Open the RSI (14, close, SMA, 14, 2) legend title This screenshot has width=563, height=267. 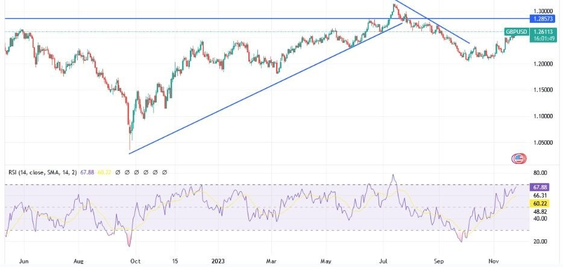tap(43, 172)
